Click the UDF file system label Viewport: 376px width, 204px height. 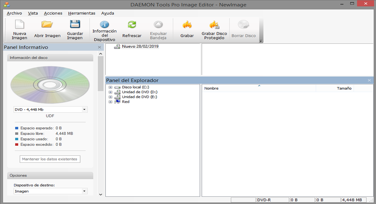[x=50, y=116]
